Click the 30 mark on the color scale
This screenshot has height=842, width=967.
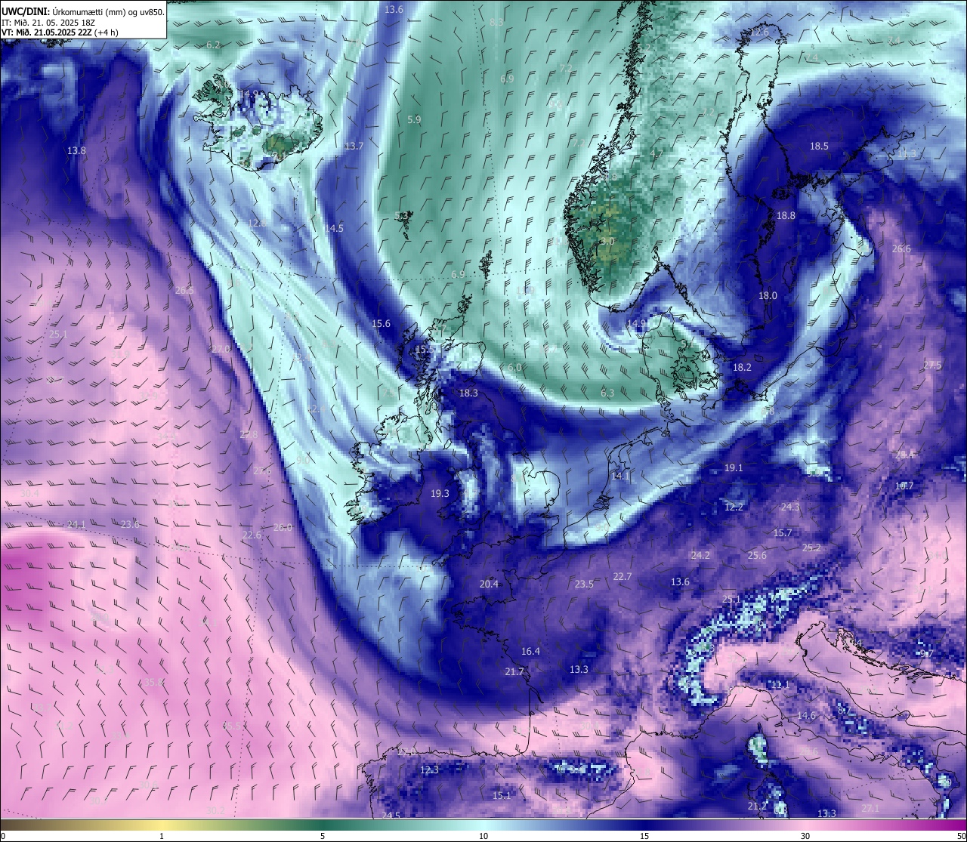pyautogui.click(x=805, y=836)
